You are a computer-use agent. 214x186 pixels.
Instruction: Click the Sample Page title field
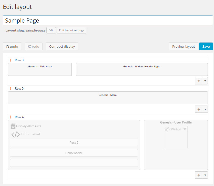(x=108, y=20)
